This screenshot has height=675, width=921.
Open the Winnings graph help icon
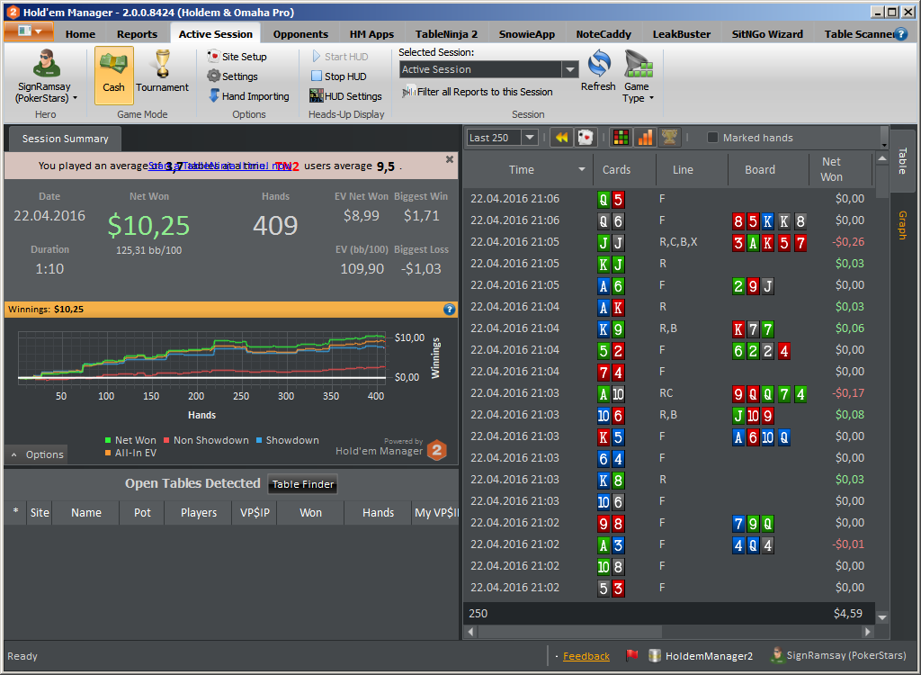pyautogui.click(x=449, y=310)
